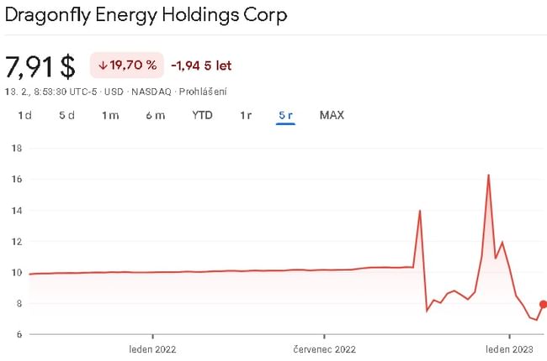Click the červenec 2022 axis label

click(x=324, y=348)
